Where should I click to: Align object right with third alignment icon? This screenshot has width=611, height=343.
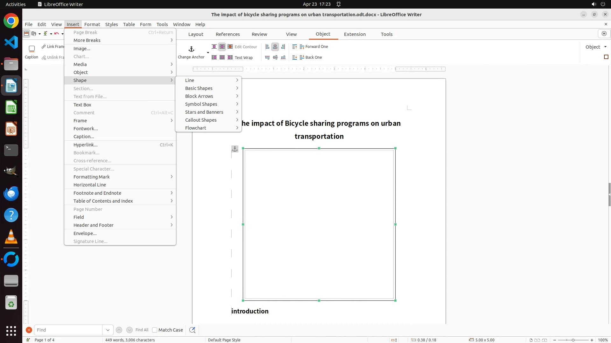pos(283,47)
